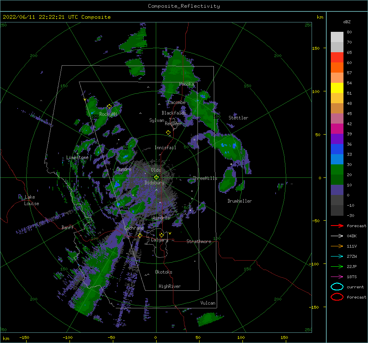Click the dBZ legend heading
368x343 pixels.
point(347,22)
